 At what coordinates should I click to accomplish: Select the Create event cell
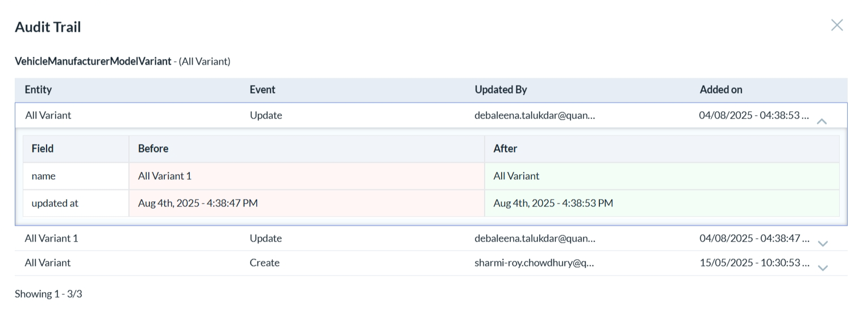click(x=264, y=263)
